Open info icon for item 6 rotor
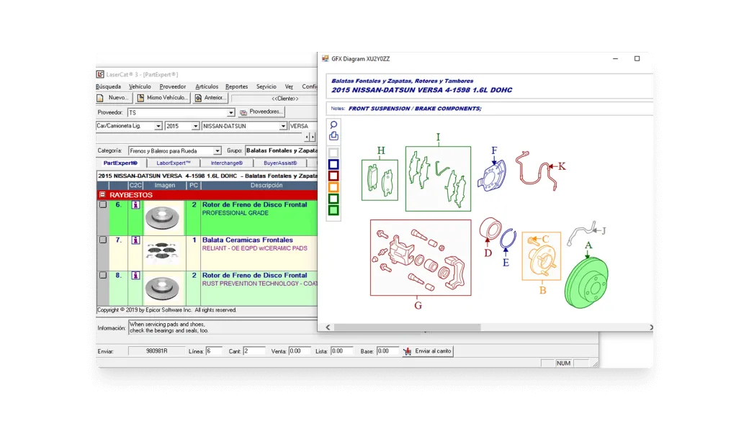 pos(135,204)
